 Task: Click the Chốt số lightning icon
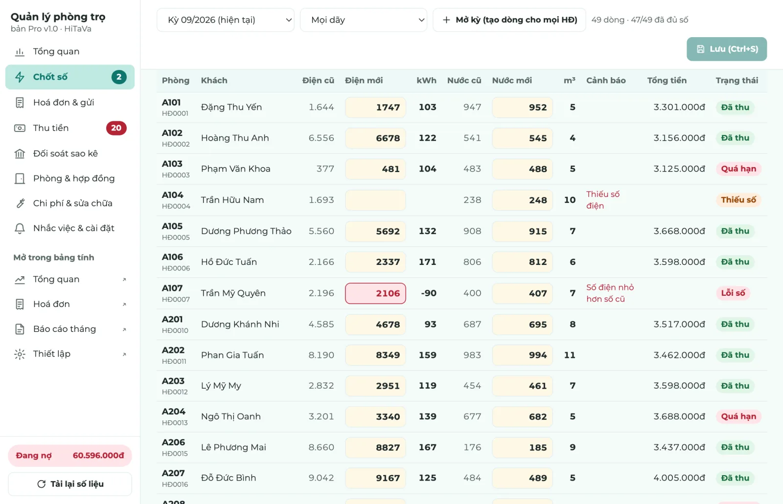(20, 77)
